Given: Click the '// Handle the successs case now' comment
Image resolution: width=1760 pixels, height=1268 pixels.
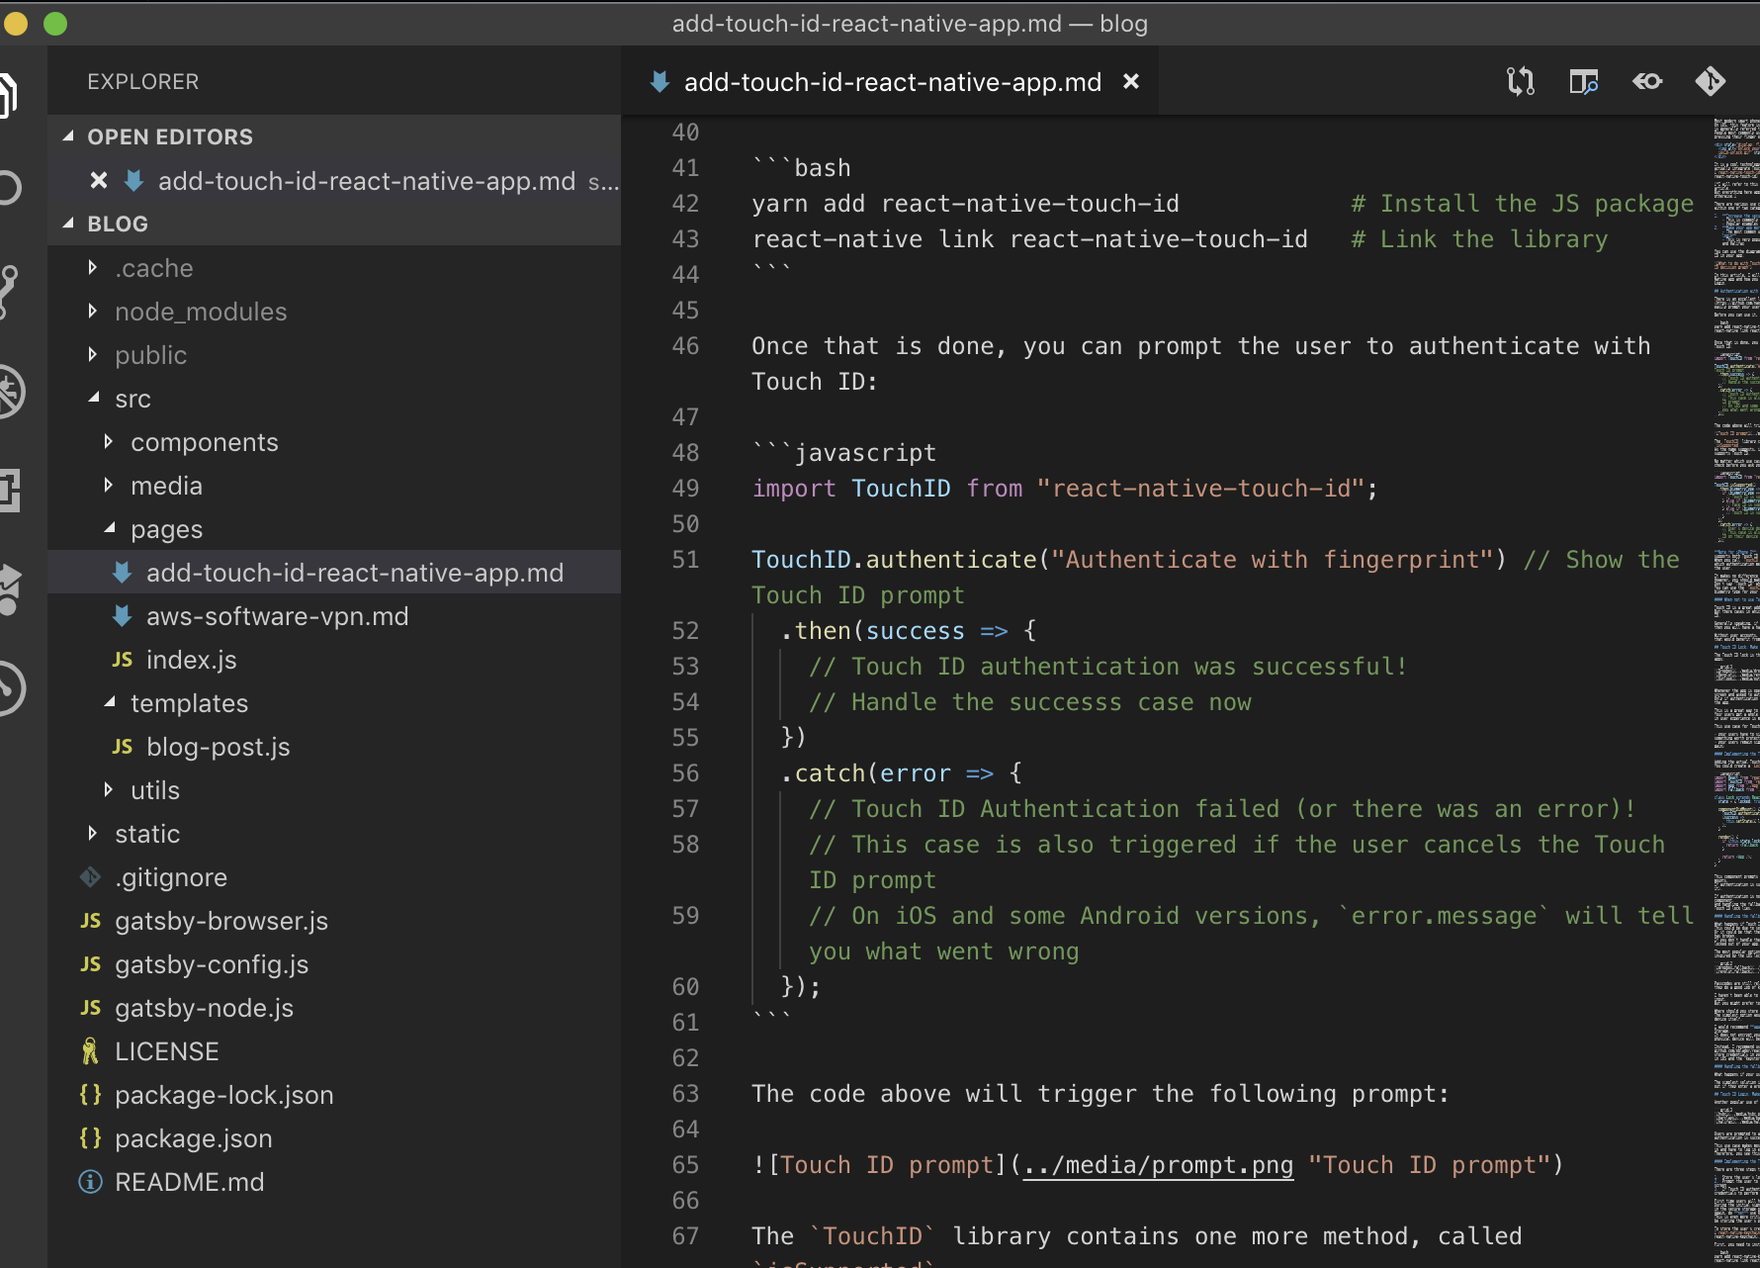Looking at the screenshot, I should (x=1030, y=702).
